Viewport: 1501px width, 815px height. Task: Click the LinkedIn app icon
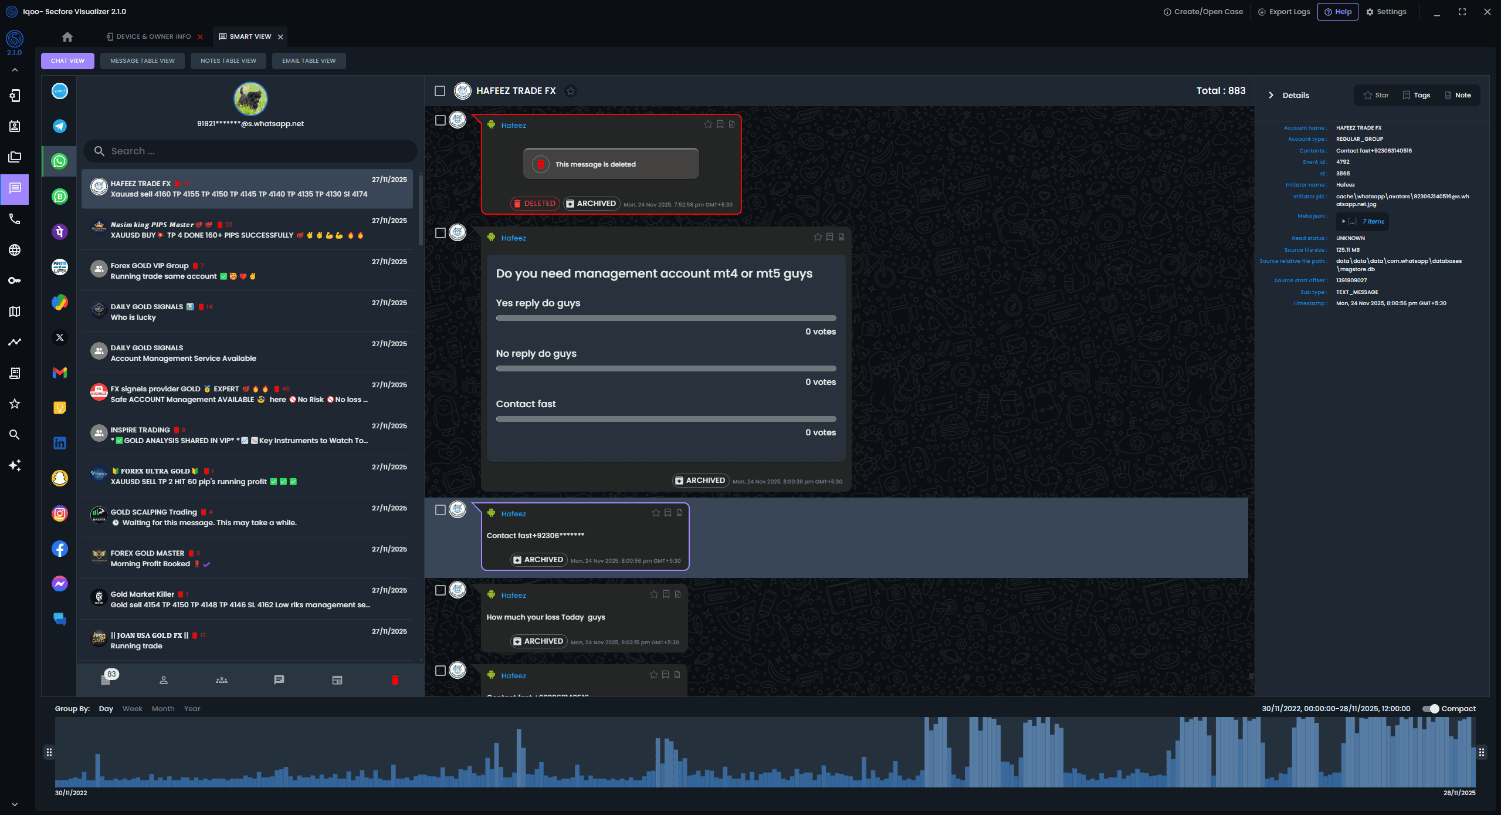[x=60, y=443]
